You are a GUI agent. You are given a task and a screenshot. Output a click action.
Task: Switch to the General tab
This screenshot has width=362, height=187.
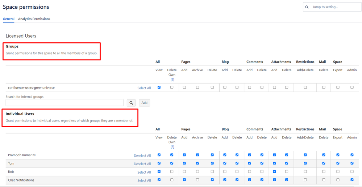[9, 19]
